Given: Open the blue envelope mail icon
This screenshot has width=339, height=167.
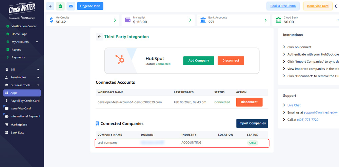Looking at the screenshot, I should point(71,6).
